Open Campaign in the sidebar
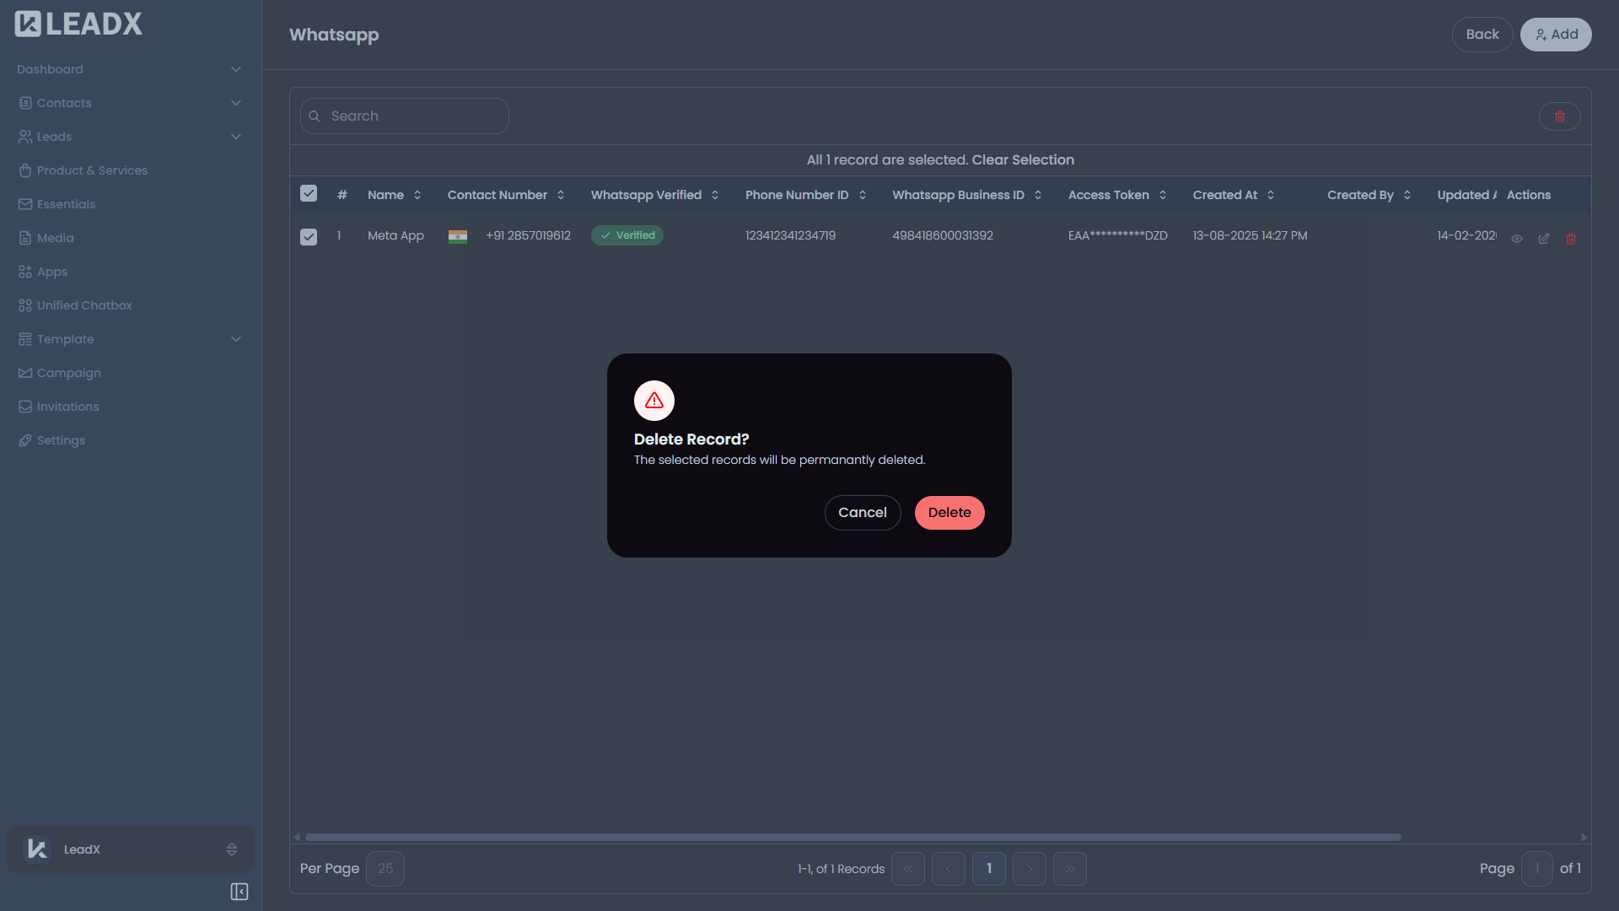 click(x=68, y=373)
